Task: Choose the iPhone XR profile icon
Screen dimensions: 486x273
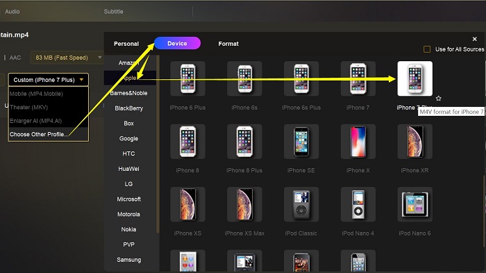Action: pos(415,142)
